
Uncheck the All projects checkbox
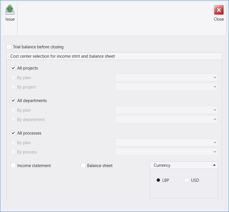coord(13,68)
